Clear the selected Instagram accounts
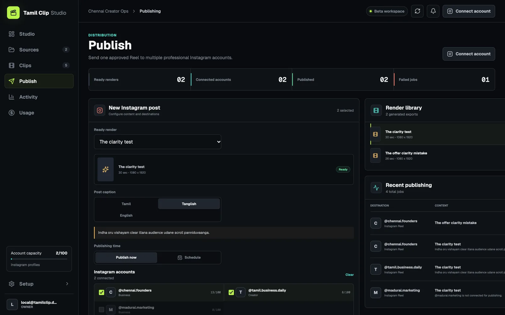The image size is (505, 315). (x=349, y=275)
